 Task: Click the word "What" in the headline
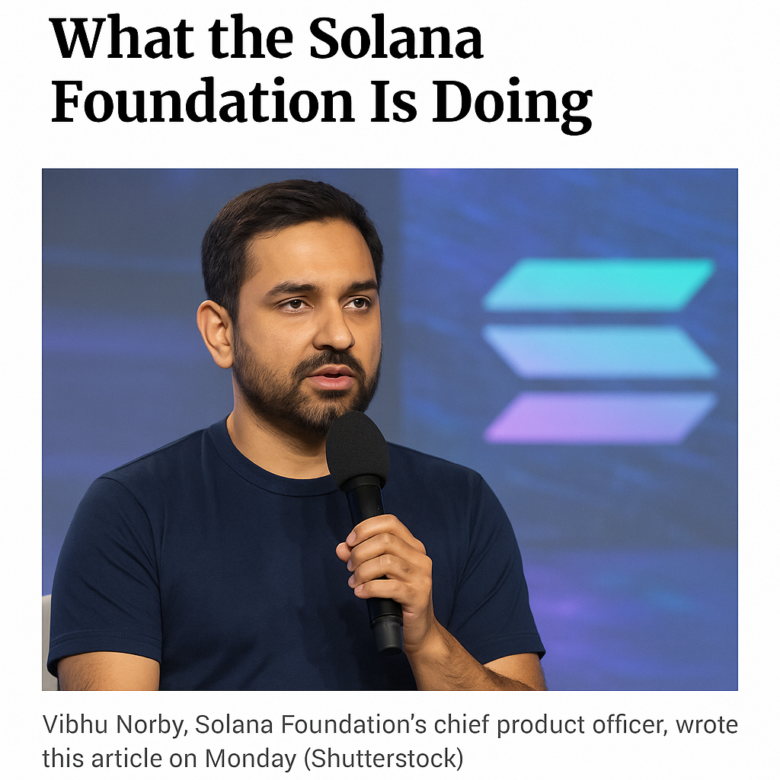click(120, 38)
